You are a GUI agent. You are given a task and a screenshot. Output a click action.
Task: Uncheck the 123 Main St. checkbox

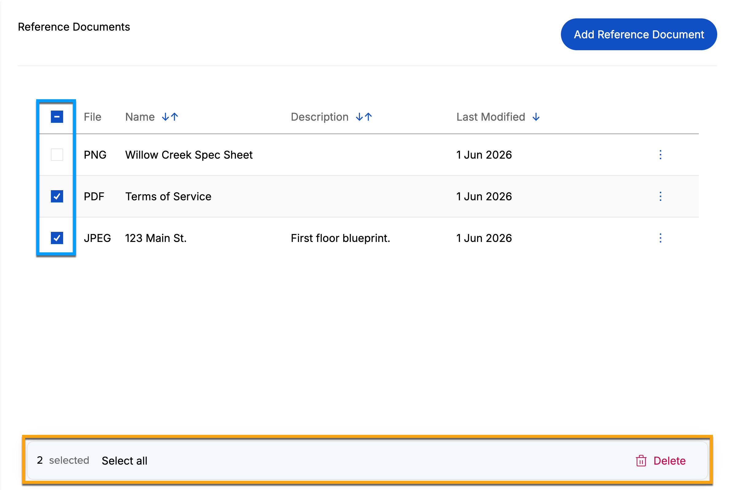pyautogui.click(x=57, y=238)
